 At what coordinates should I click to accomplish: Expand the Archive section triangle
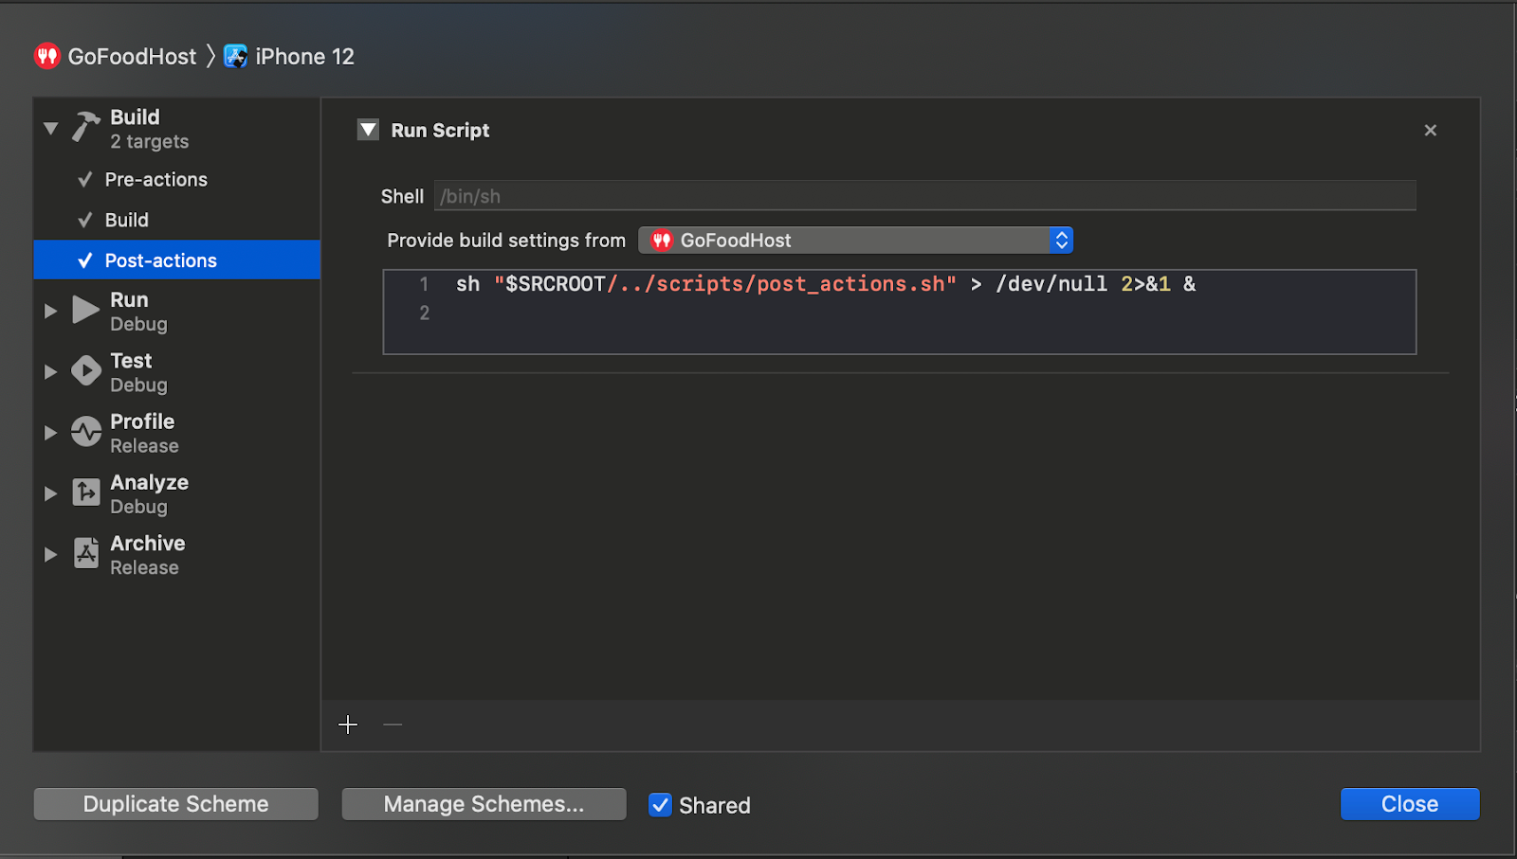pyautogui.click(x=51, y=555)
